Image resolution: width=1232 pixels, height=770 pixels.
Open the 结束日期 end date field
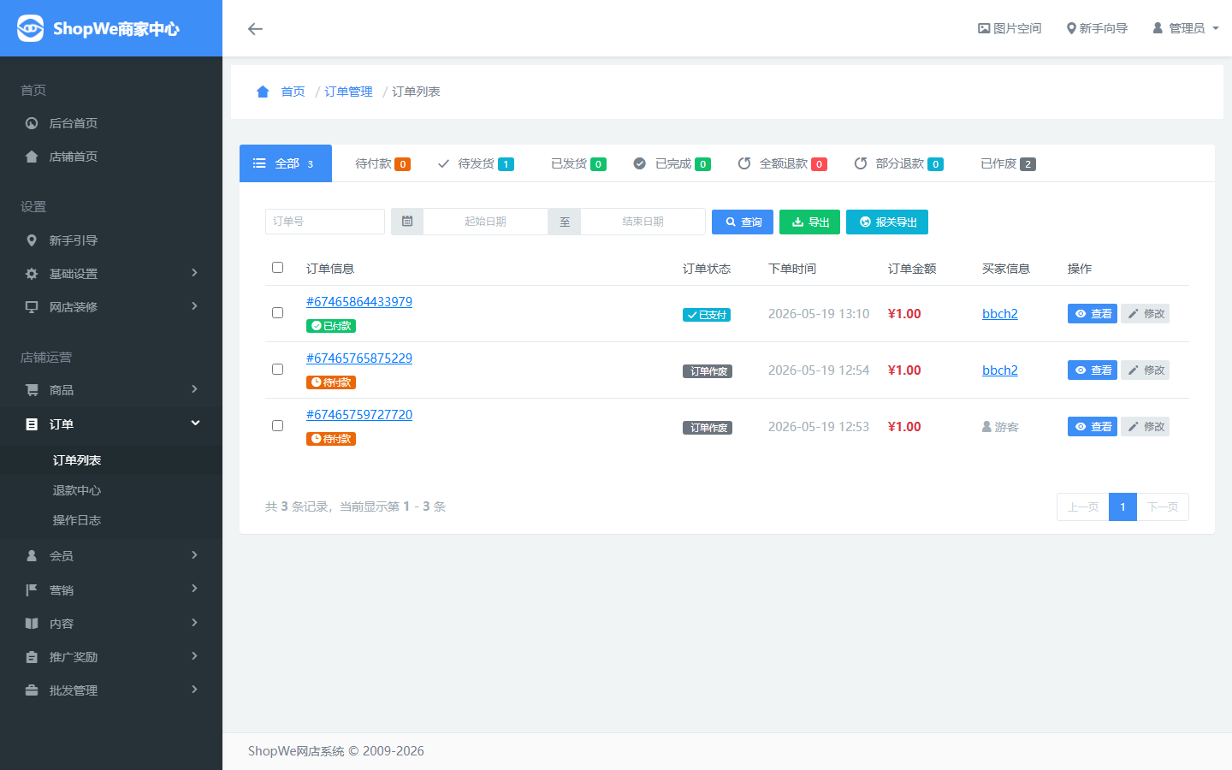click(643, 222)
